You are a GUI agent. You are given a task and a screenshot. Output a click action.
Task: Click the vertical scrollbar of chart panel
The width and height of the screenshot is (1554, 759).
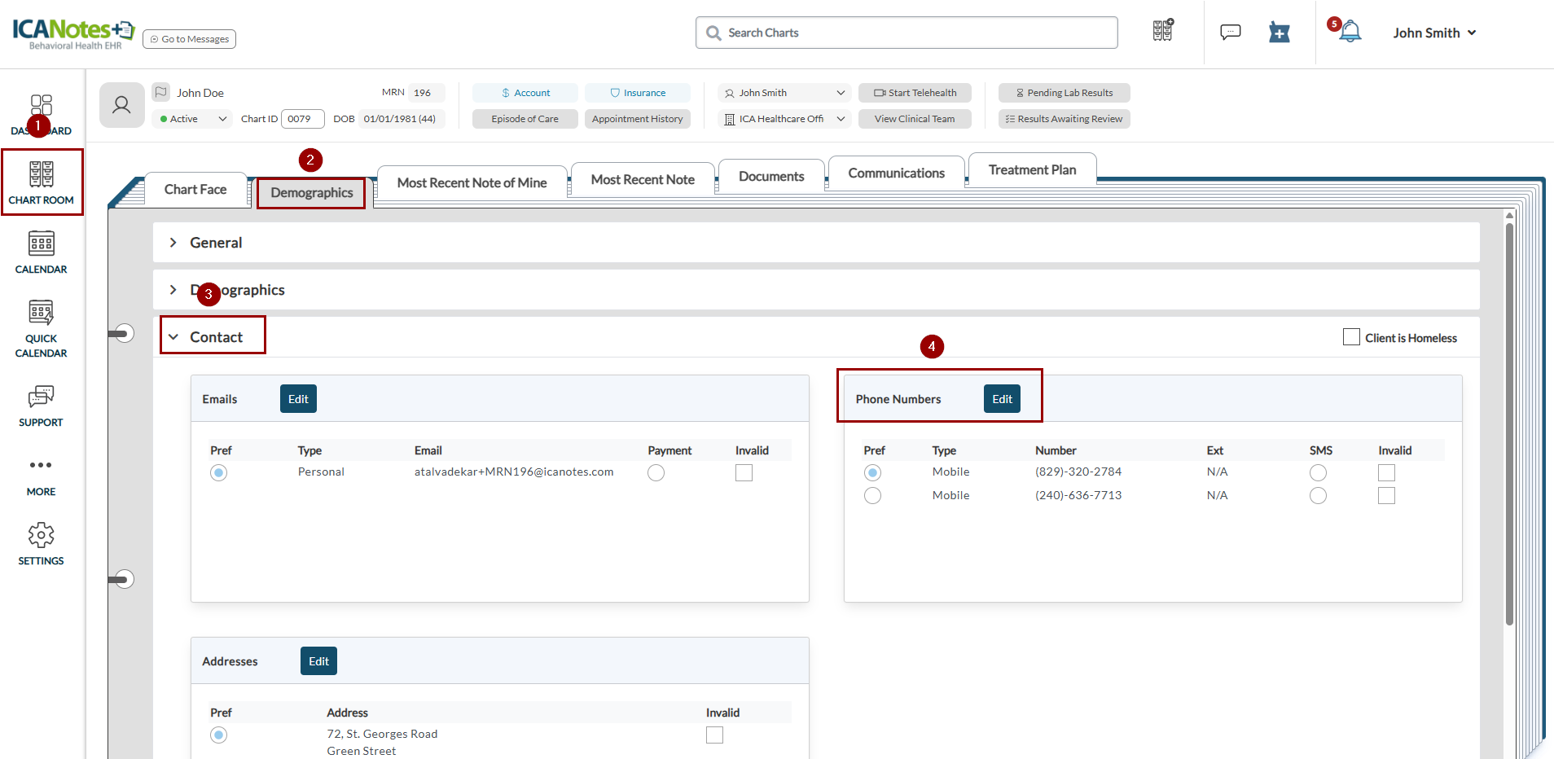click(x=1509, y=423)
